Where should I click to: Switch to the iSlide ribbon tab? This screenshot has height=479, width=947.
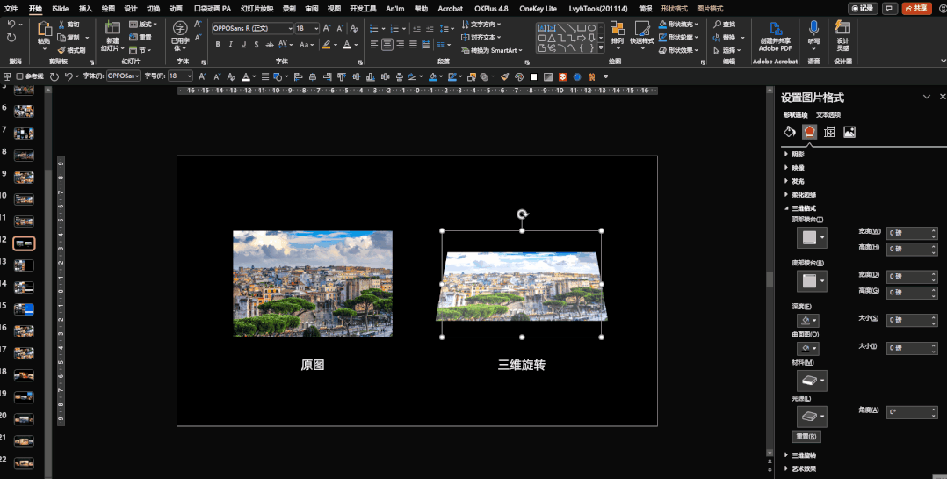coord(61,9)
